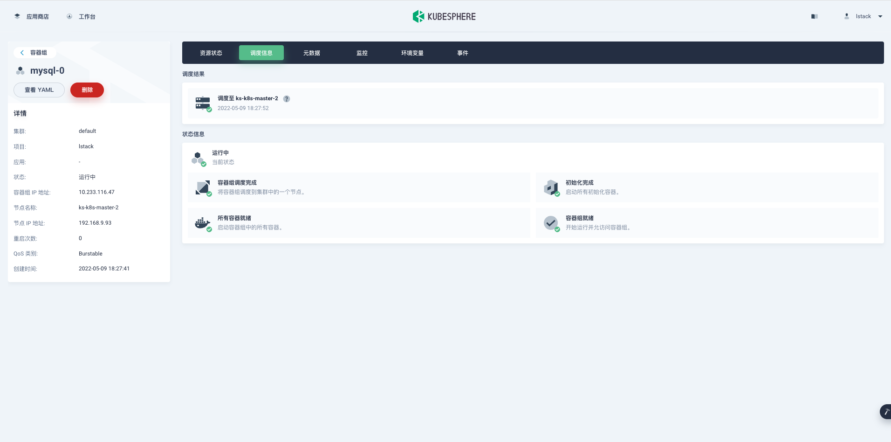Expand the lstack user dropdown arrow
891x442 pixels.
tap(880, 16)
